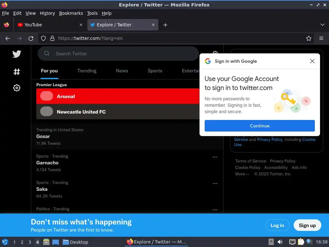
Task: Close the Sign in with Google popup
Action: (312, 61)
